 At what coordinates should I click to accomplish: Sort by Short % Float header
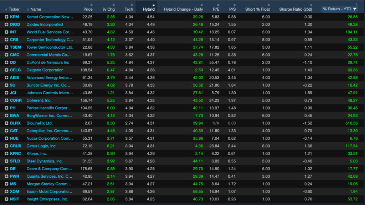(x=257, y=9)
